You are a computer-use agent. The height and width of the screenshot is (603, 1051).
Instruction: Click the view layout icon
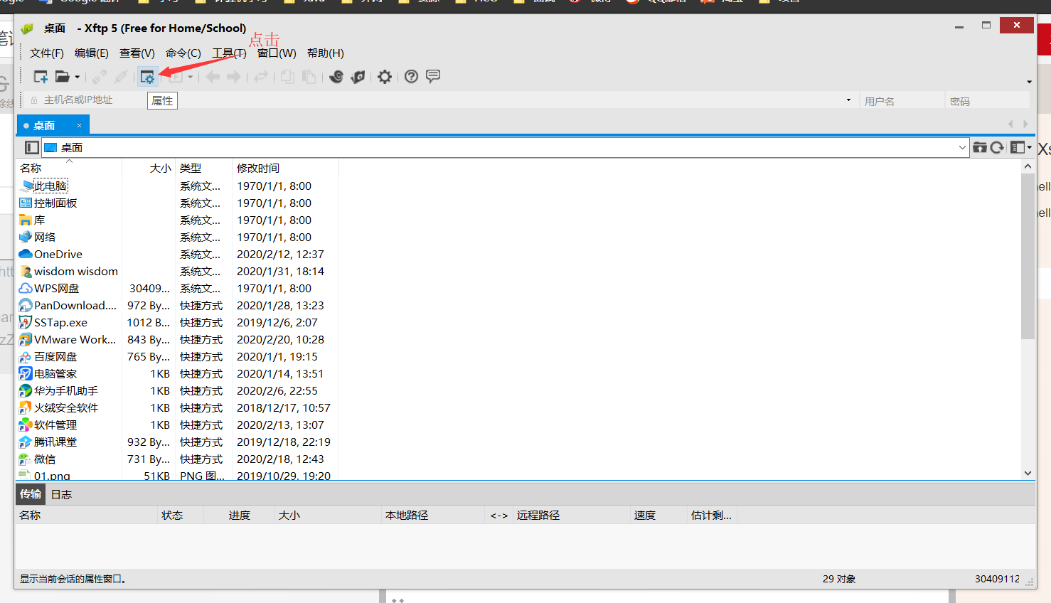click(x=1018, y=147)
